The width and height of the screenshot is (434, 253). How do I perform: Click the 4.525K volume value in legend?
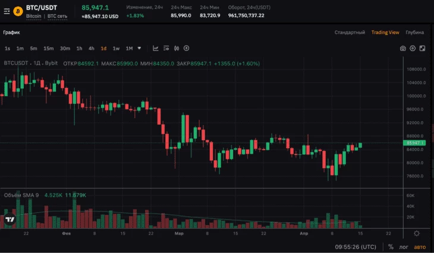coord(54,195)
